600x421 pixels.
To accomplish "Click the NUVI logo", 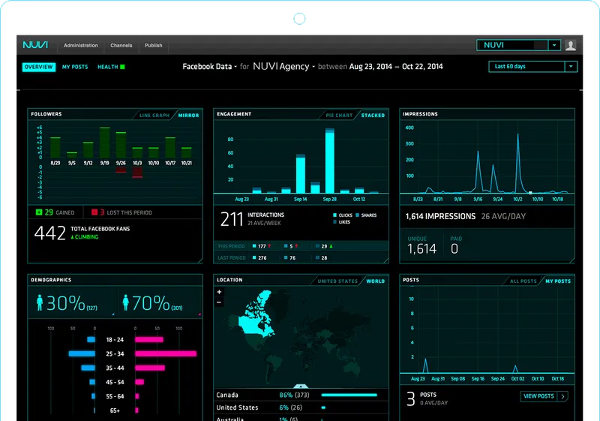I will pos(35,45).
